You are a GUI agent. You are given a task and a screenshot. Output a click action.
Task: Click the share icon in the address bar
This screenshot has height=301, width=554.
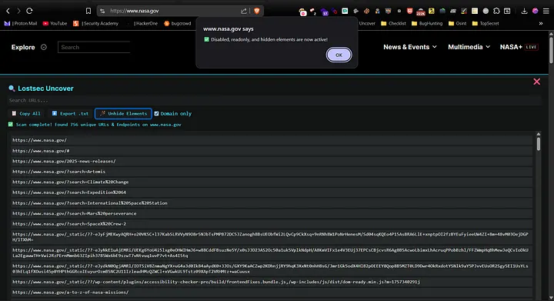tap(244, 11)
